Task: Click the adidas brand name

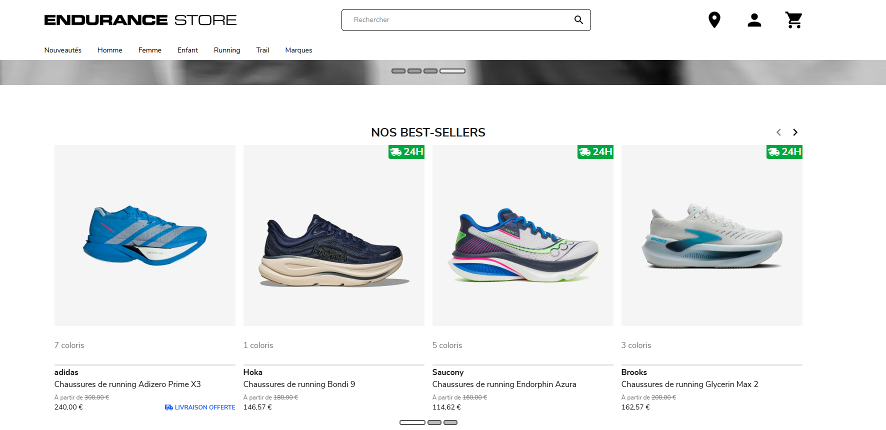Action: [x=66, y=372]
